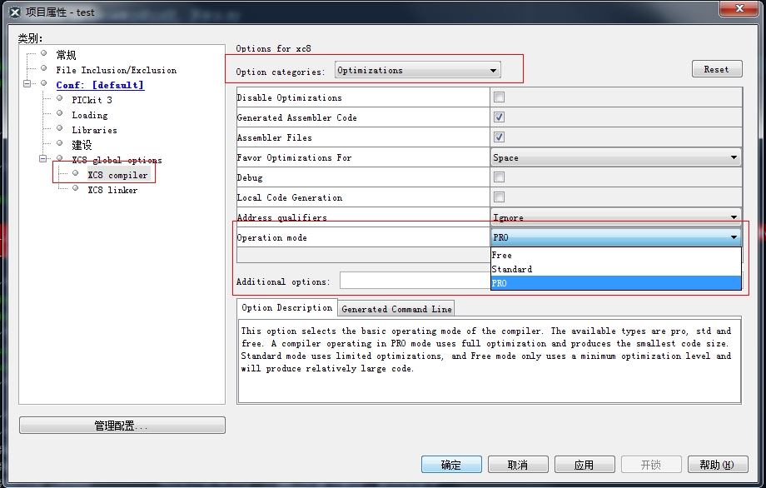766x488 pixels.
Task: Select 建设 tree item
Action: pyautogui.click(x=82, y=145)
